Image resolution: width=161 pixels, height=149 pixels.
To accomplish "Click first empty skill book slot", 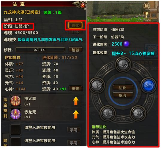I will (16, 130).
